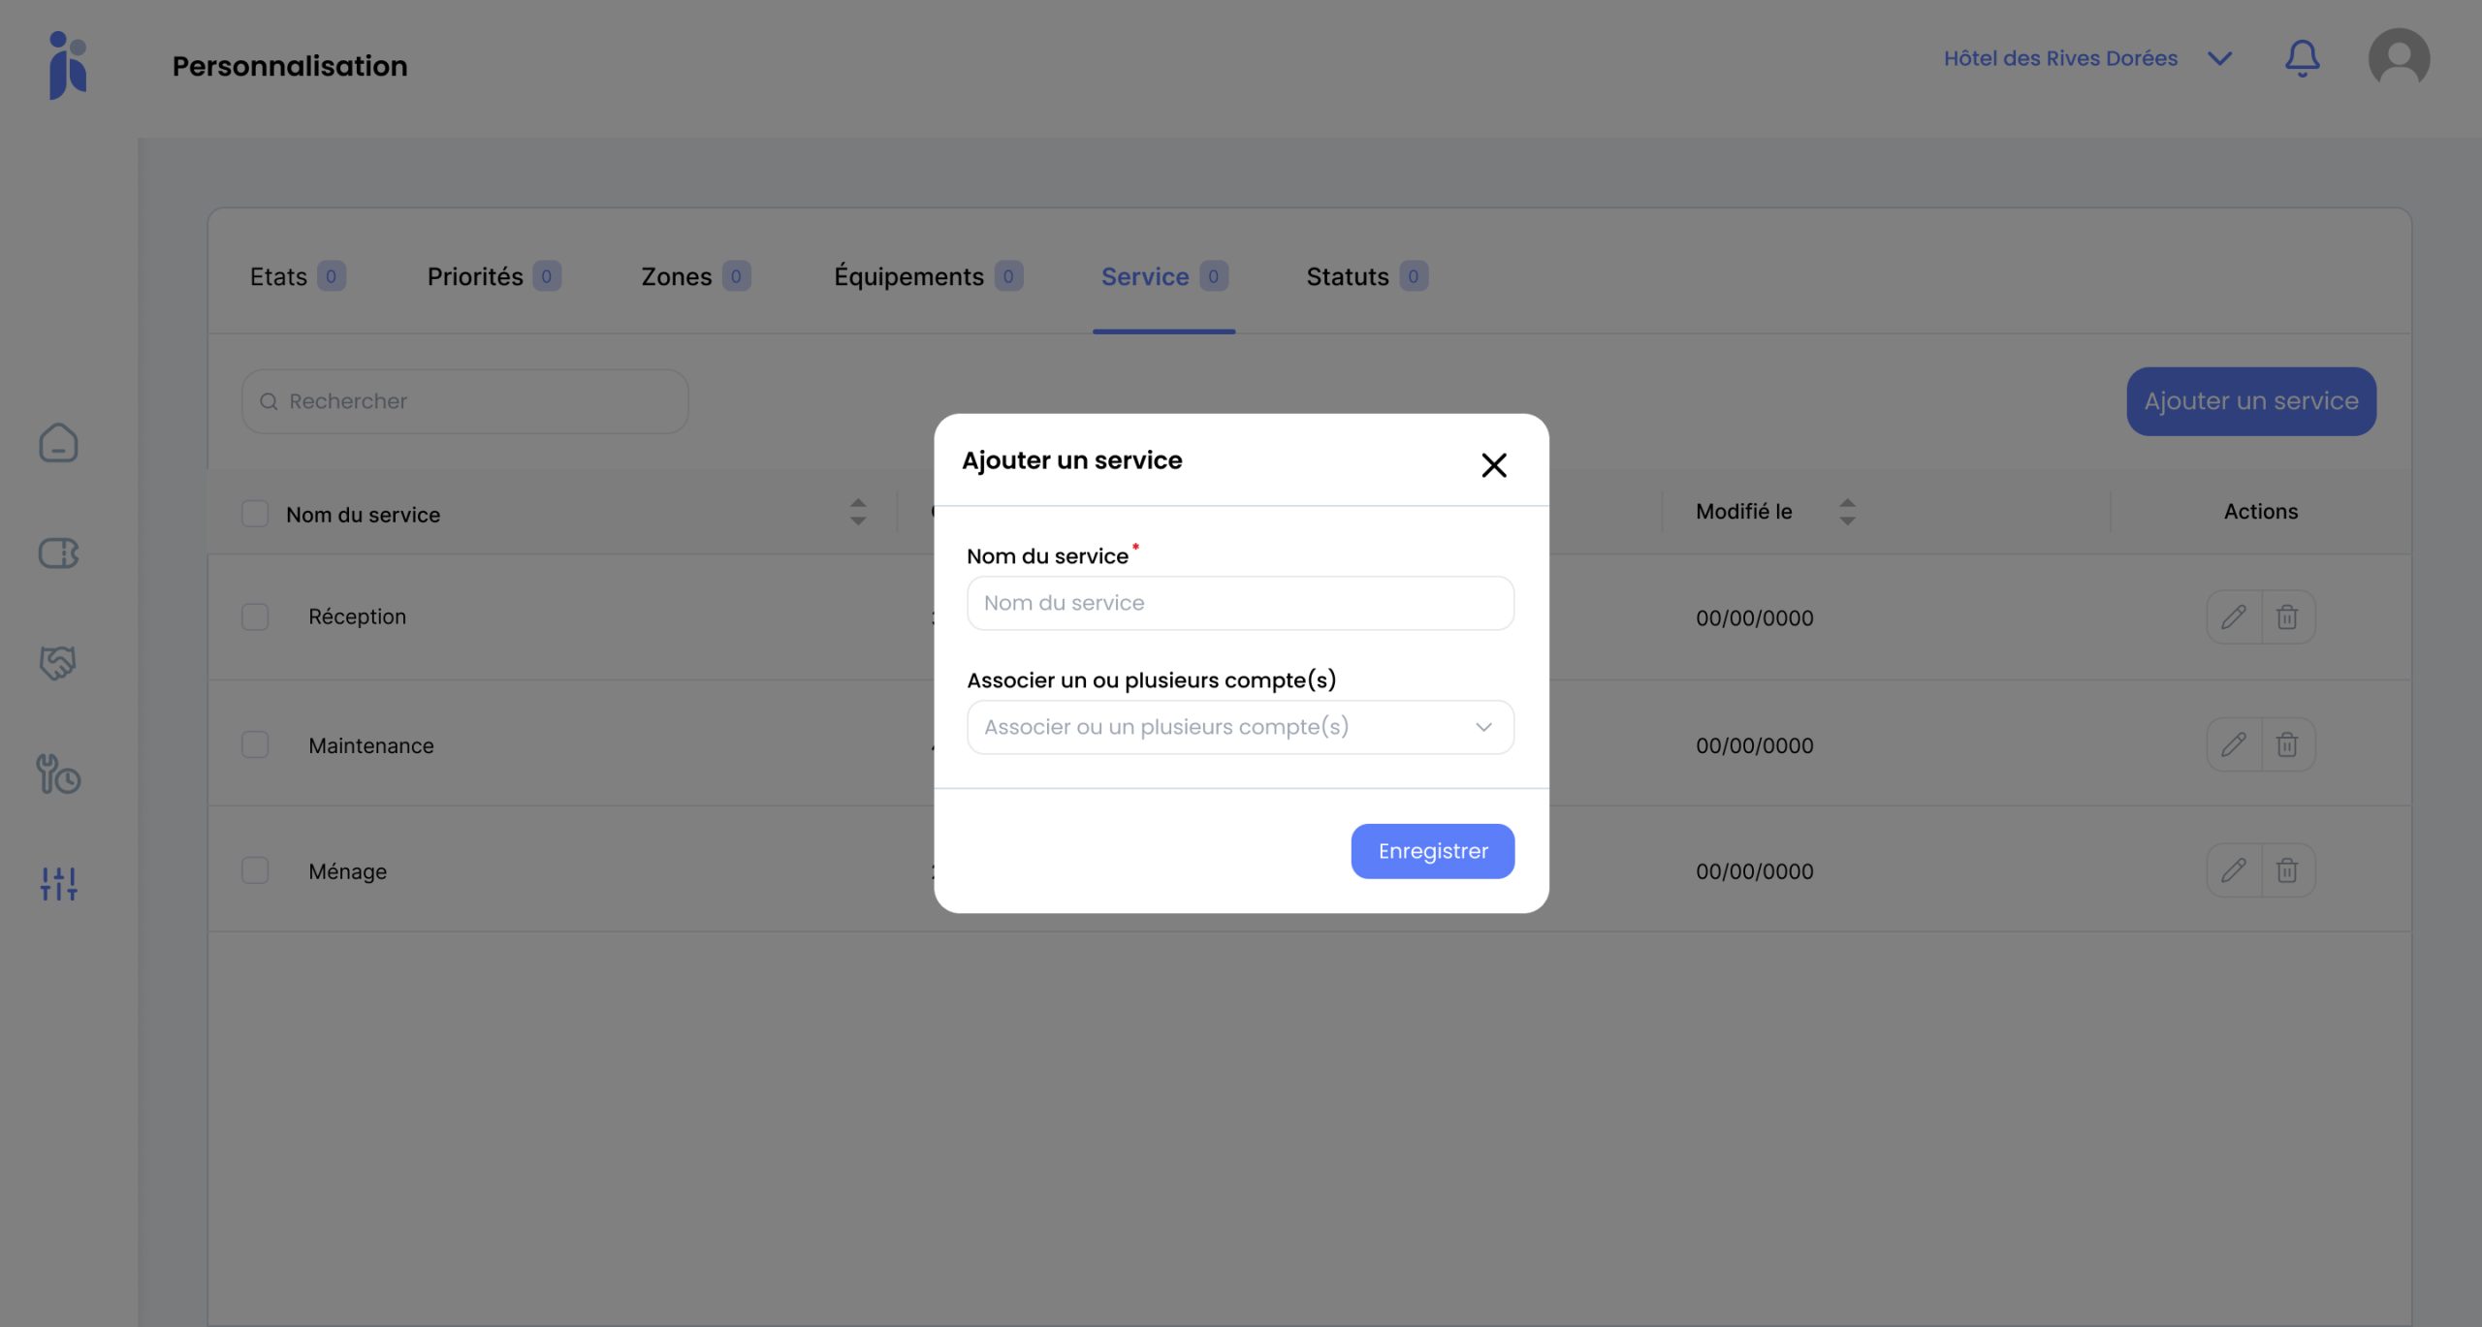Expand the Associer compte(s) dropdown

(x=1240, y=727)
